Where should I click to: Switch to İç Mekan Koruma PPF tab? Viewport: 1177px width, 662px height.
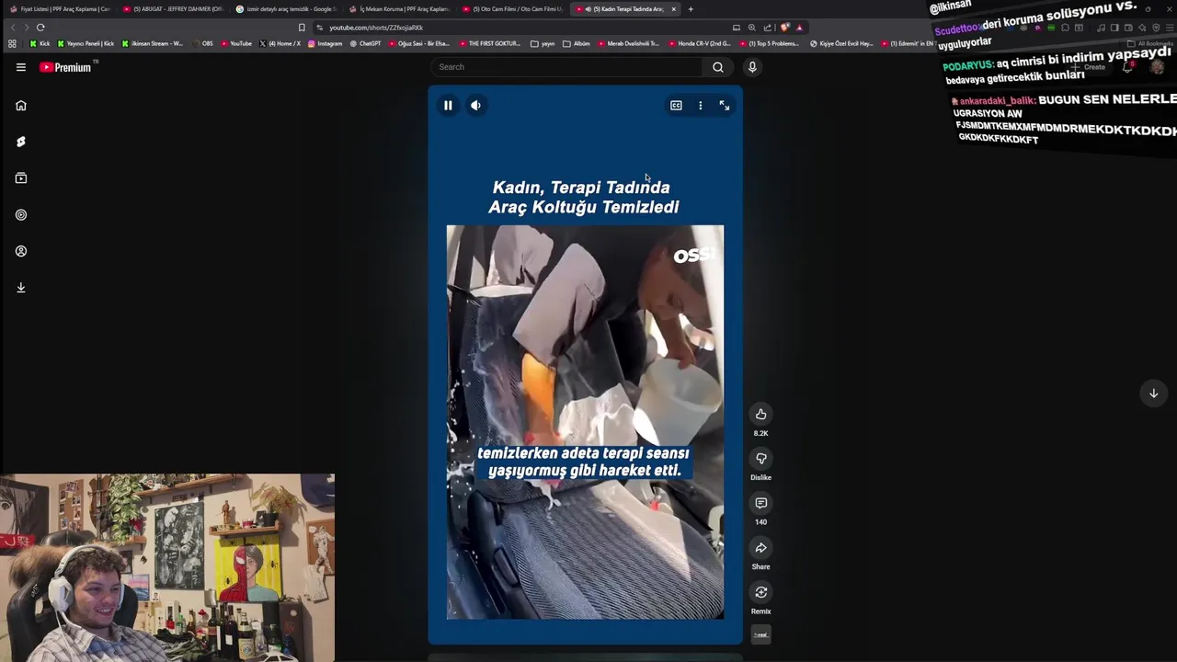(x=398, y=9)
